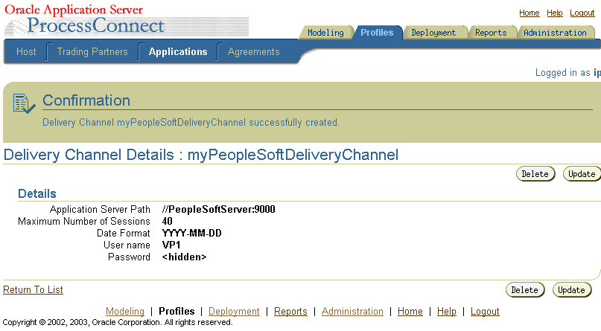Screen dimensions: 601x331
Task: Click the User name label
Action: (127, 245)
